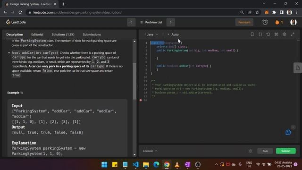Click the Example 1 heading
The height and width of the screenshot is (170, 302).
click(x=15, y=93)
